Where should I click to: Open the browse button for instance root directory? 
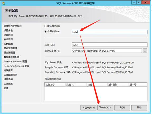tap(145, 51)
